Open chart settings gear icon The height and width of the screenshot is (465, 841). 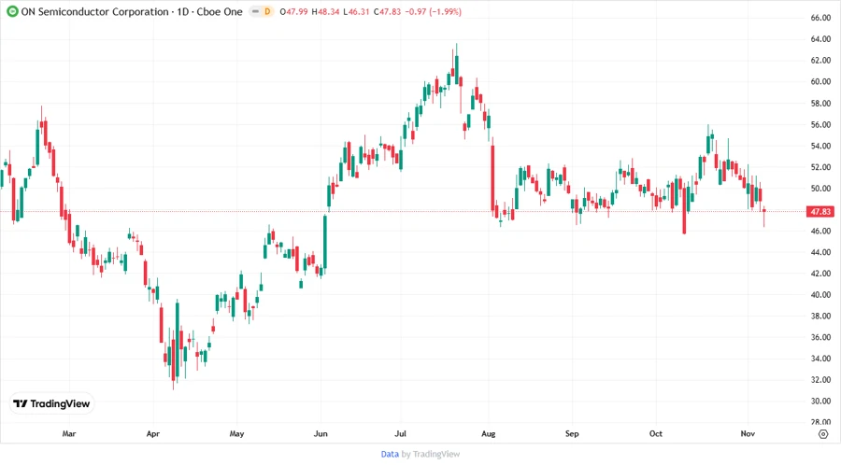[x=823, y=434]
